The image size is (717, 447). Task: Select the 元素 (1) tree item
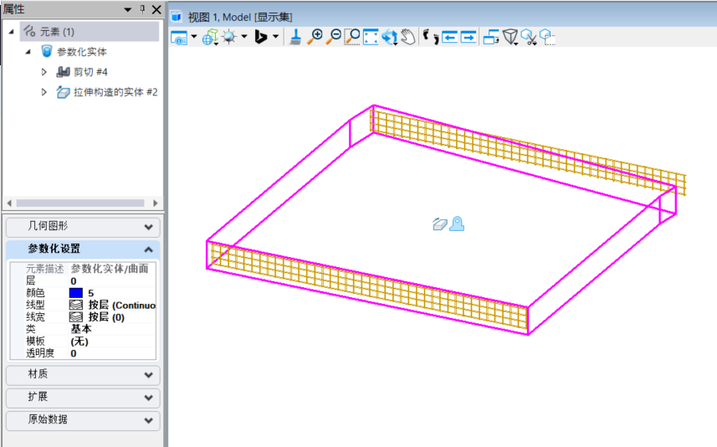(57, 32)
